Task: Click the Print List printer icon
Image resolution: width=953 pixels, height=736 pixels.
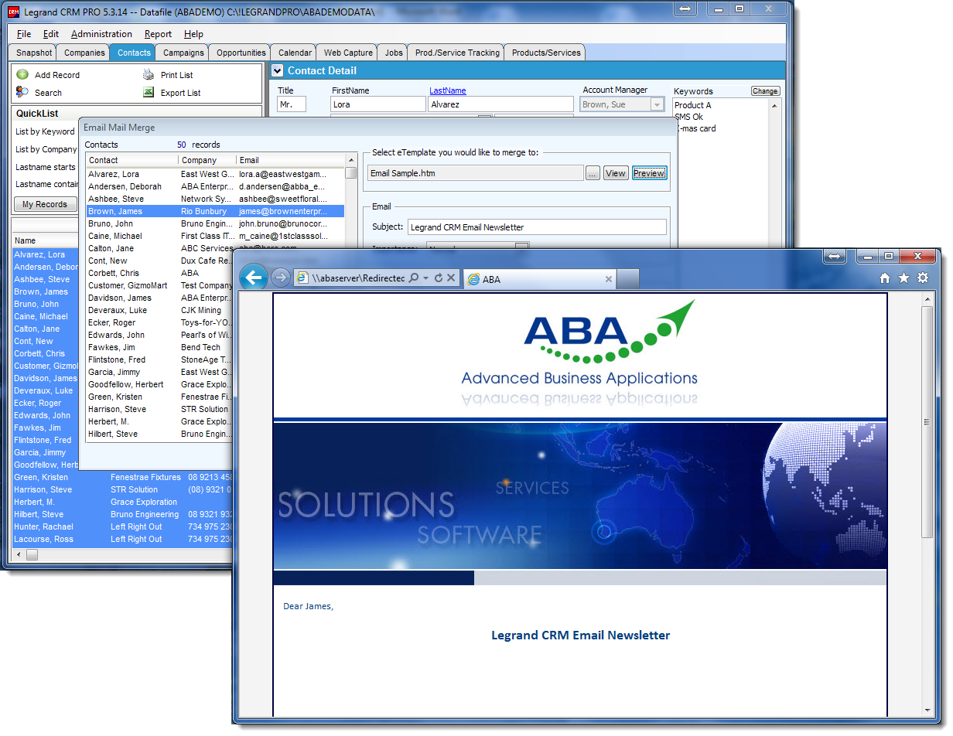Action: [x=149, y=75]
